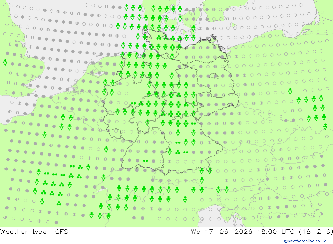Click the "GFS" model label
Viewport: 333px width, 244px height.
(x=62, y=231)
